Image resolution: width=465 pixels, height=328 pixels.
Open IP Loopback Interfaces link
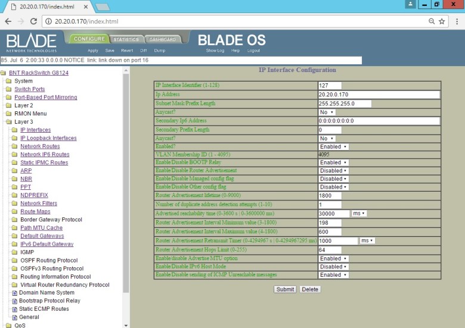pyautogui.click(x=48, y=138)
